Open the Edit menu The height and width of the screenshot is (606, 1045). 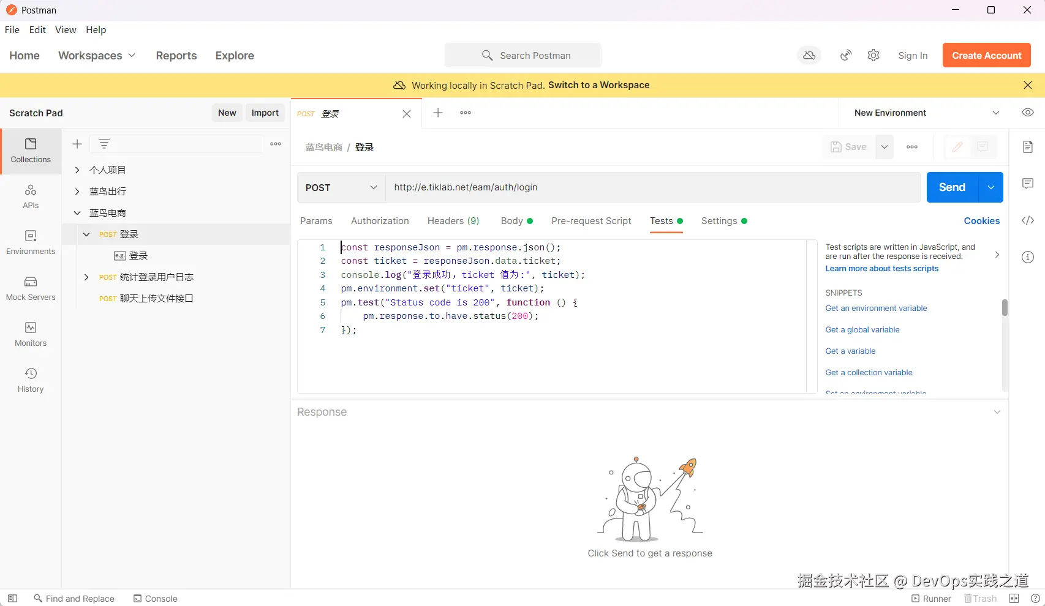37,29
